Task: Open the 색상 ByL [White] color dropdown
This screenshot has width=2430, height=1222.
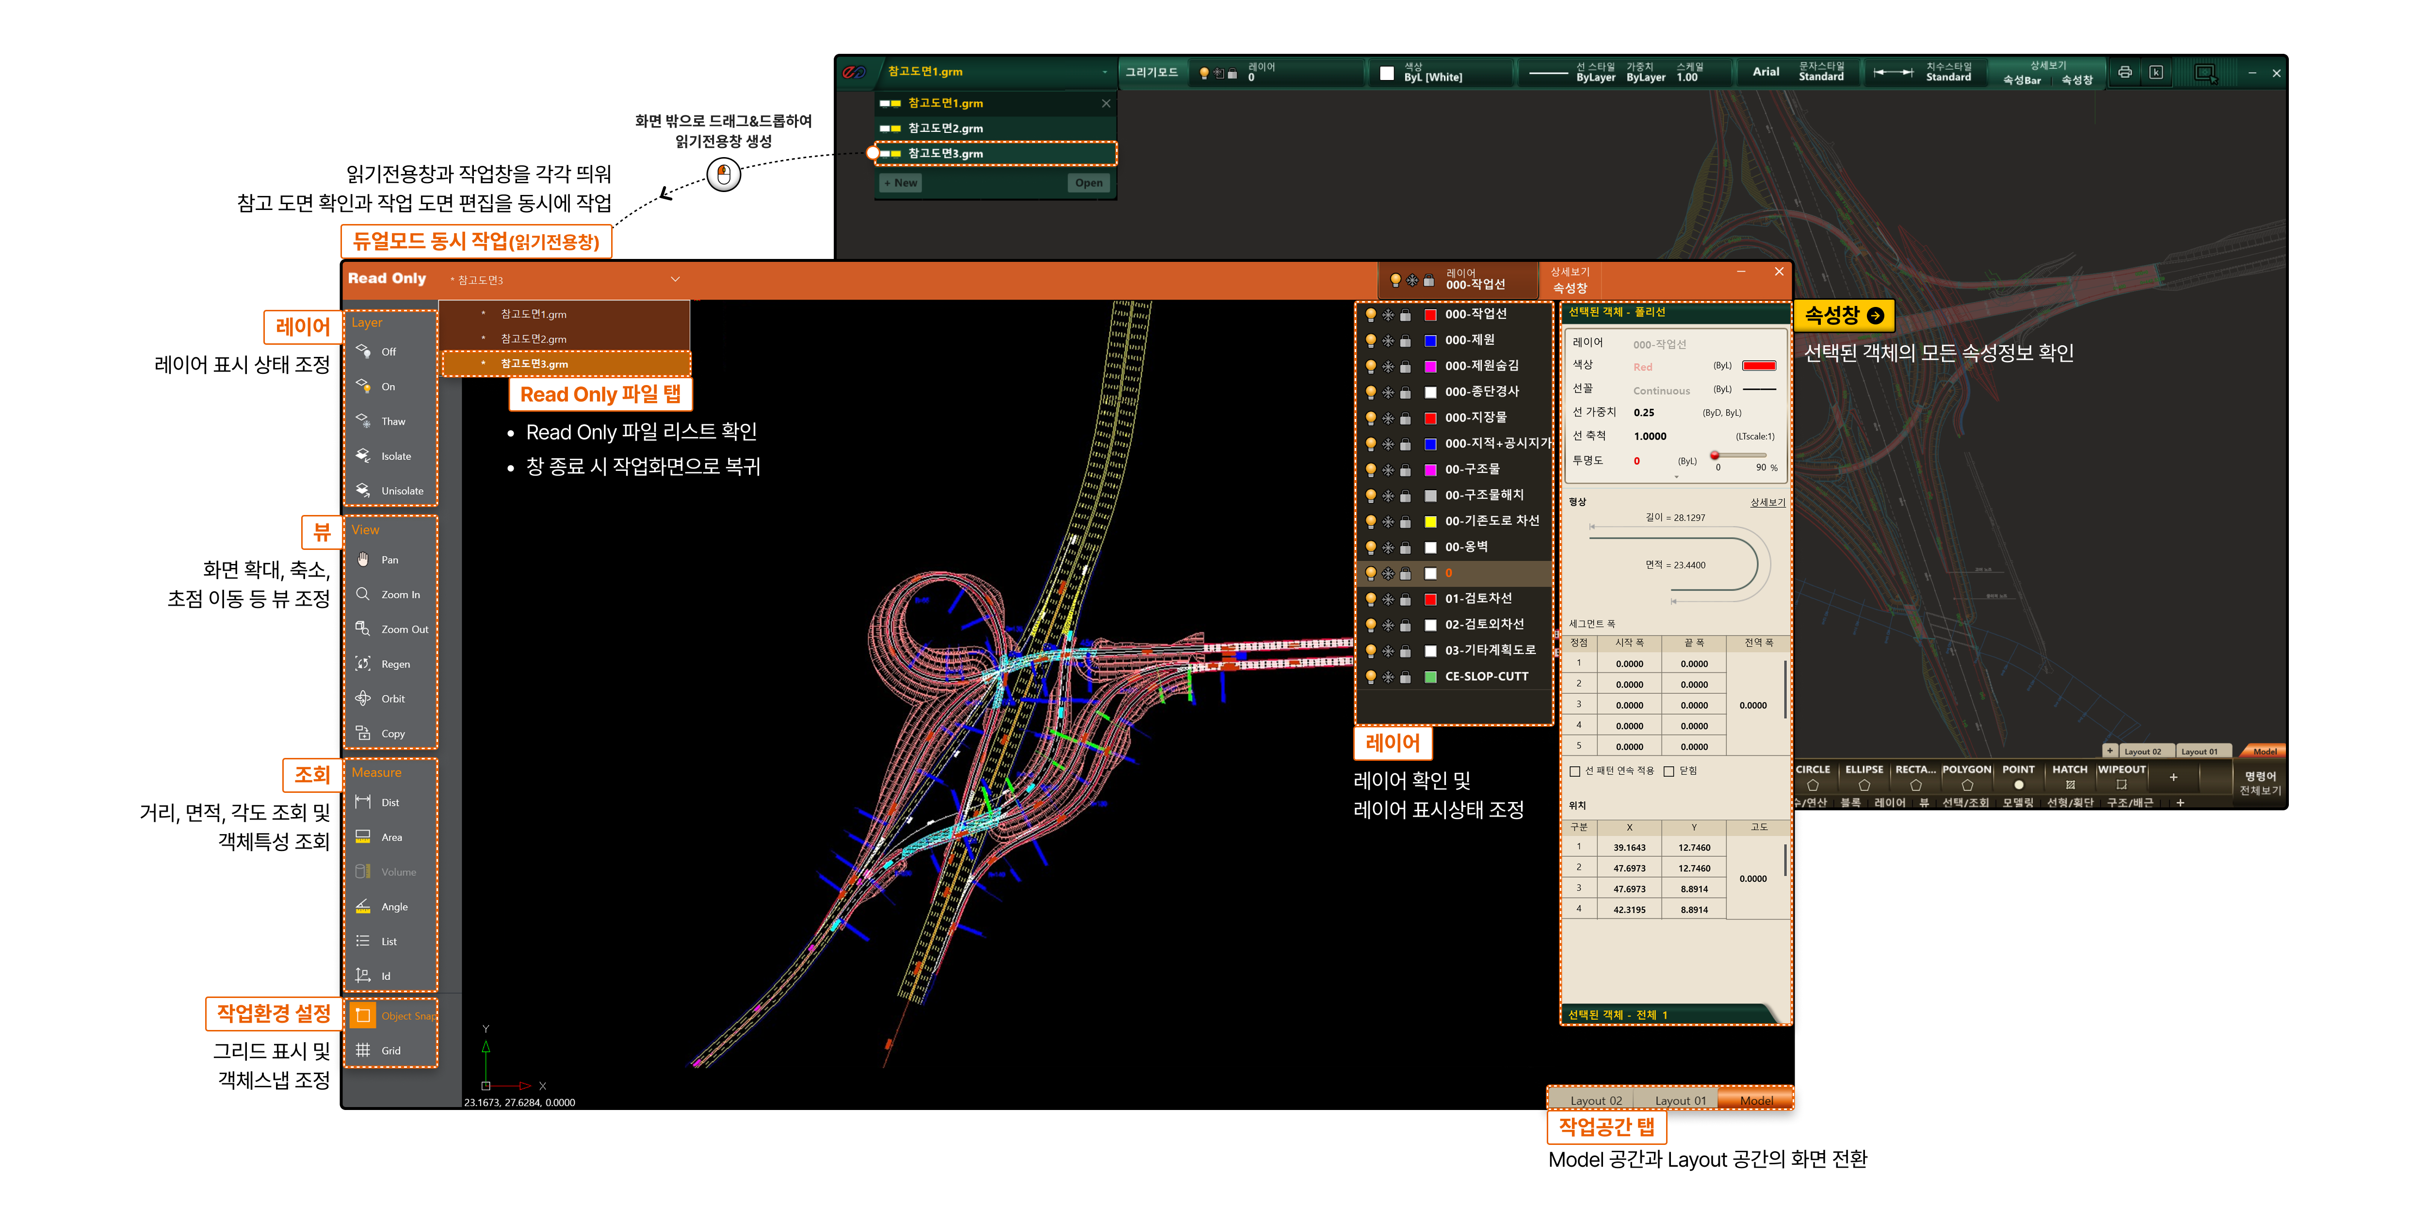Action: (1432, 73)
